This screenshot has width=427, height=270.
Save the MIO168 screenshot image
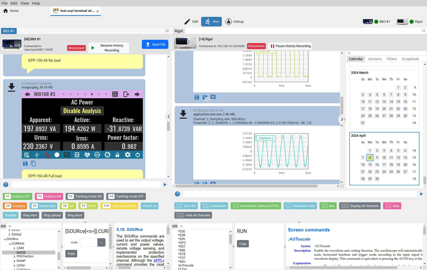[25, 163]
